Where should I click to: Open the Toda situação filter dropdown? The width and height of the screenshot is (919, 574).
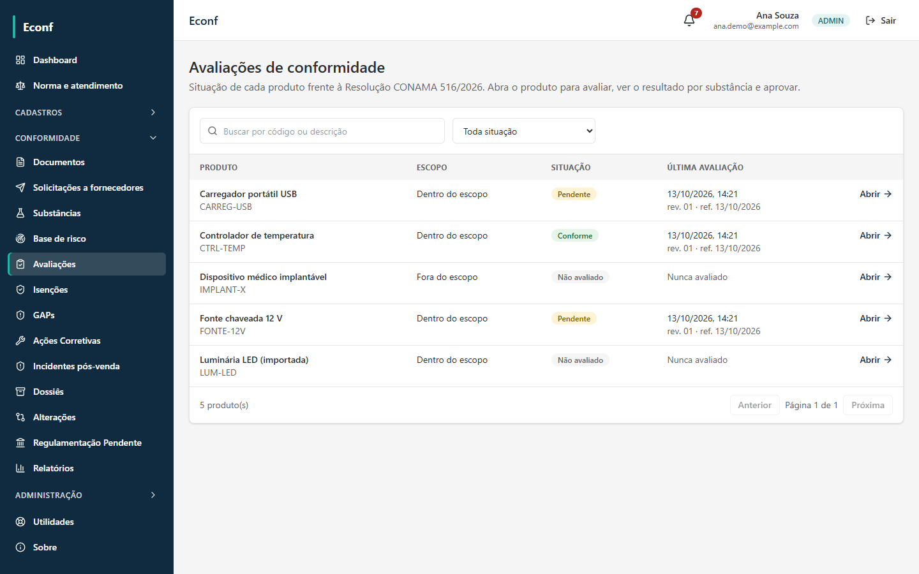click(524, 131)
